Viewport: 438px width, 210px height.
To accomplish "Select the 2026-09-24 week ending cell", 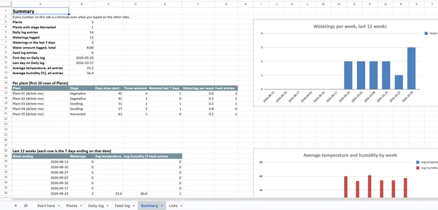I will pos(40,194).
